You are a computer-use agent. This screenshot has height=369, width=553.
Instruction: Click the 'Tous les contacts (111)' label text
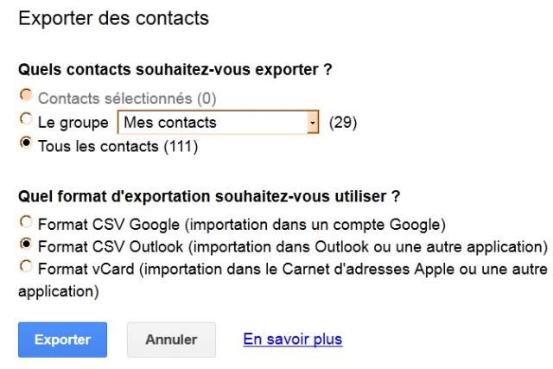point(118,146)
